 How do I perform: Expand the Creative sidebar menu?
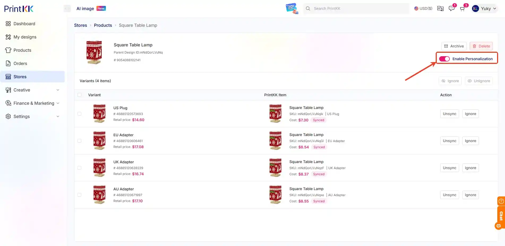[22, 90]
